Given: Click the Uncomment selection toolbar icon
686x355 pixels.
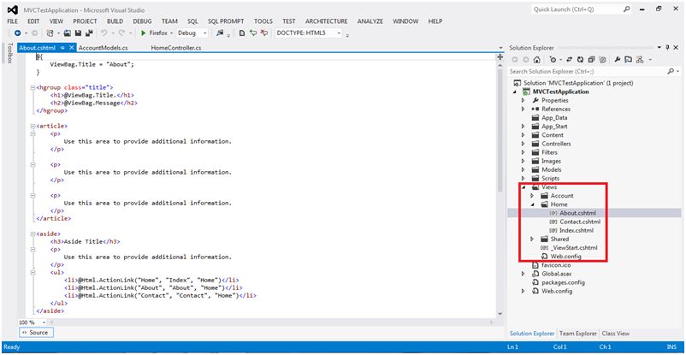Looking at the screenshot, I should coord(263,33).
